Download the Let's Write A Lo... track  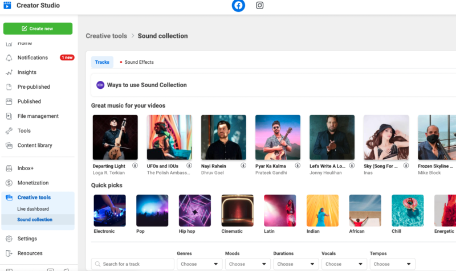coord(352,166)
